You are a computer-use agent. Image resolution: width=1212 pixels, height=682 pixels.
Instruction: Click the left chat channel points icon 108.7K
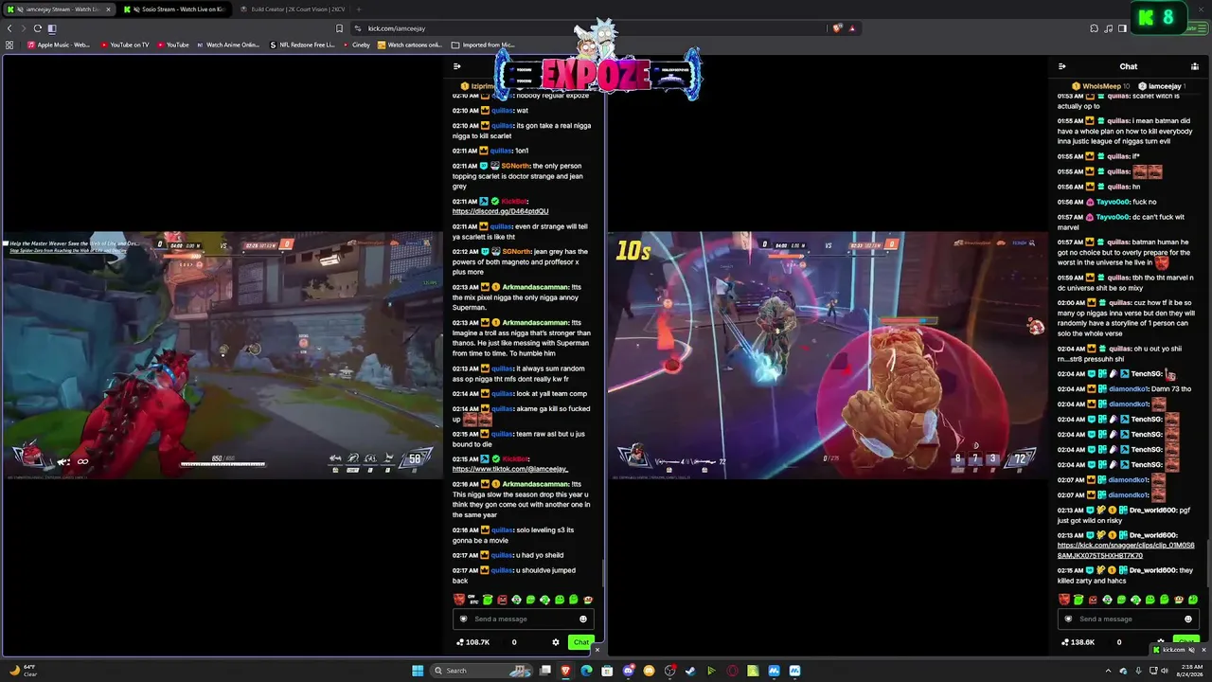460,642
